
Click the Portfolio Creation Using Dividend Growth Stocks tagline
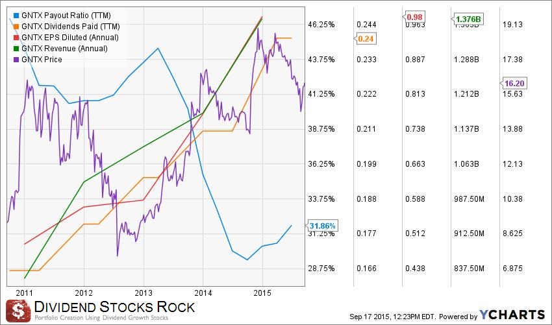(101, 318)
